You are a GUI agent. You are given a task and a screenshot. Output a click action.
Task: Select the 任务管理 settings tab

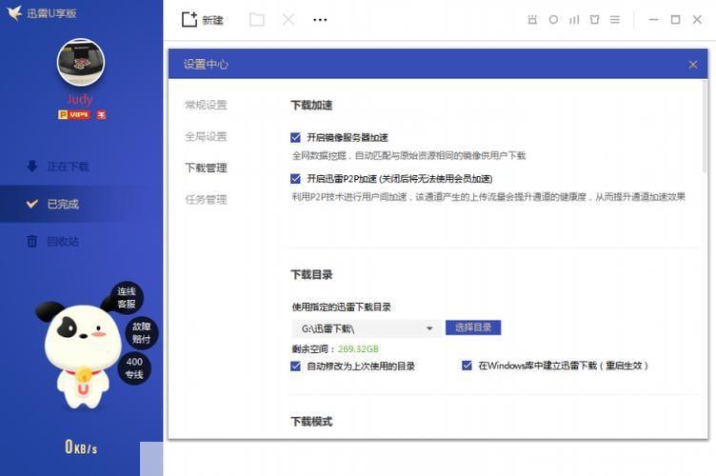click(x=206, y=199)
